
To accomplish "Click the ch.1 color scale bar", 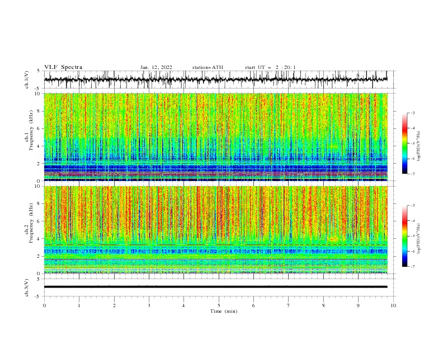I will pos(404,143).
